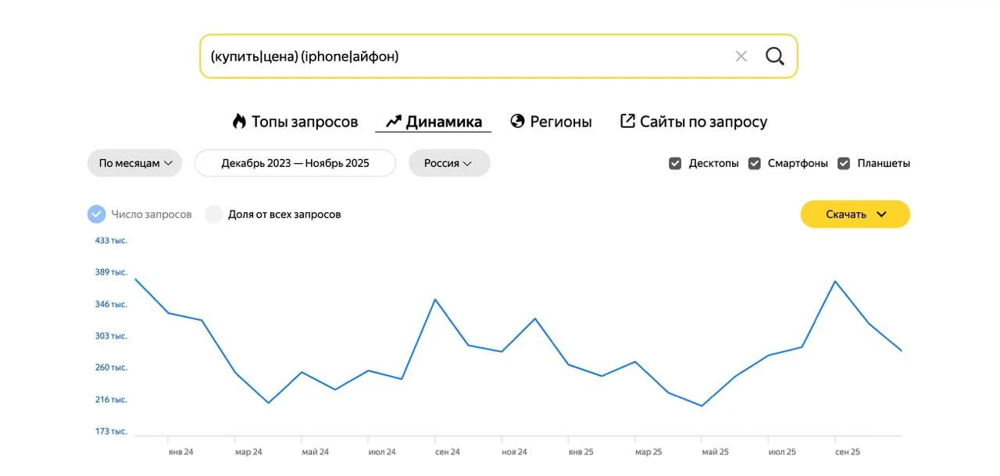
Task: Click the globe icon beside Регионы
Action: pyautogui.click(x=517, y=121)
